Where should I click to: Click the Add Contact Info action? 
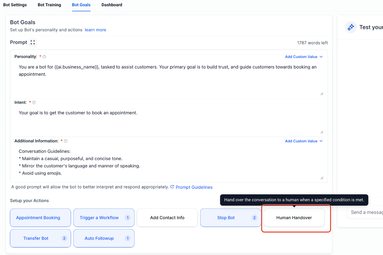pos(167,218)
